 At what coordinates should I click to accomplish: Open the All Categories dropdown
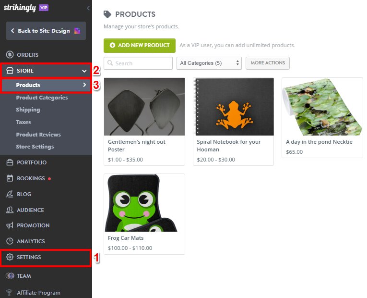209,63
